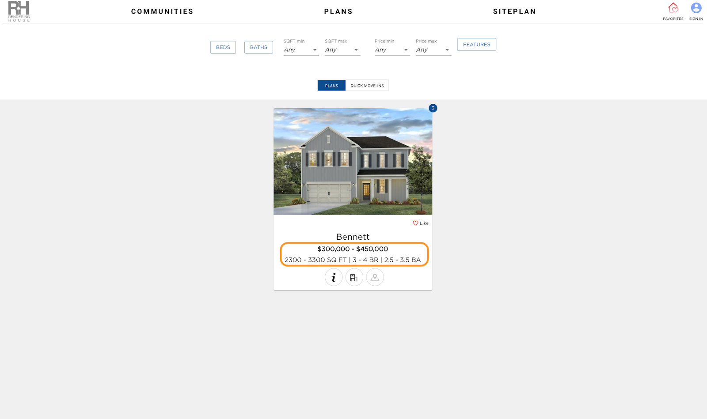Switch to Quick Move-Ins view
This screenshot has height=419, width=707.
[367, 86]
